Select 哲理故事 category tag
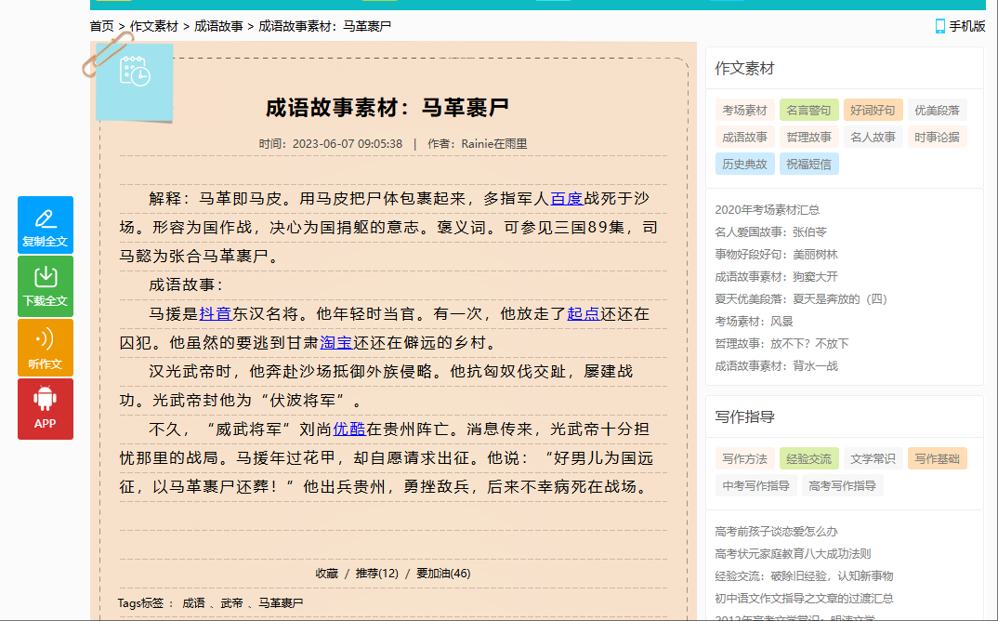Screen dimensions: 998x621 click(809, 137)
